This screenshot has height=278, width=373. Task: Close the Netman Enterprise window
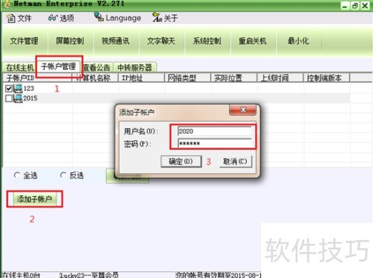pyautogui.click(x=366, y=5)
